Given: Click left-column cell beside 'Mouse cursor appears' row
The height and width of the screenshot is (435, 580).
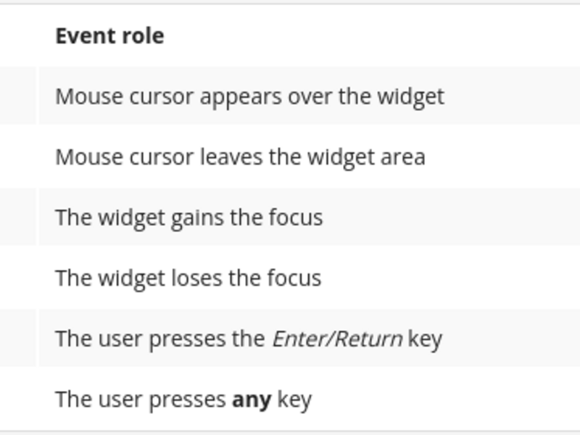Looking at the screenshot, I should [17, 96].
